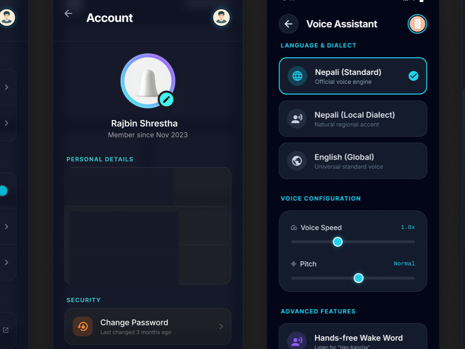Click the LANGUAGE & DIALECT heading

coord(319,46)
